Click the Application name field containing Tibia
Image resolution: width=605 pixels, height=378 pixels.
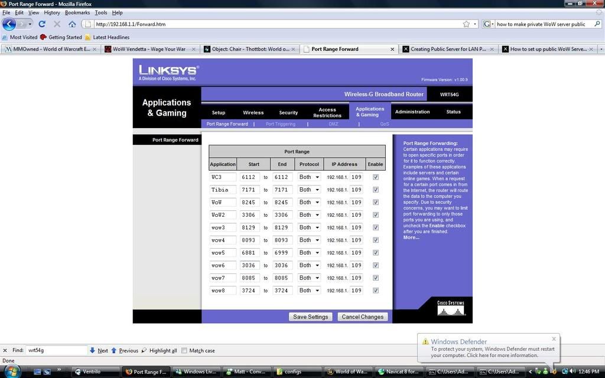pos(223,190)
